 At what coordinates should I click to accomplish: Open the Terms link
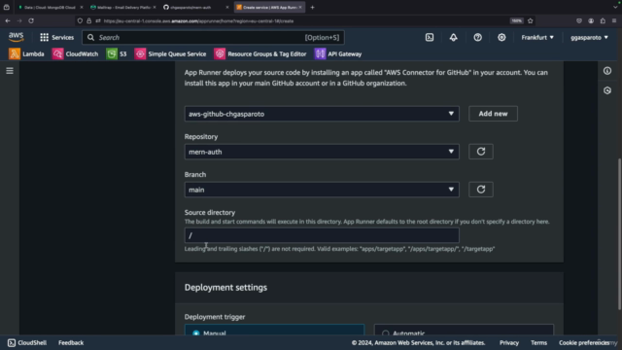538,342
